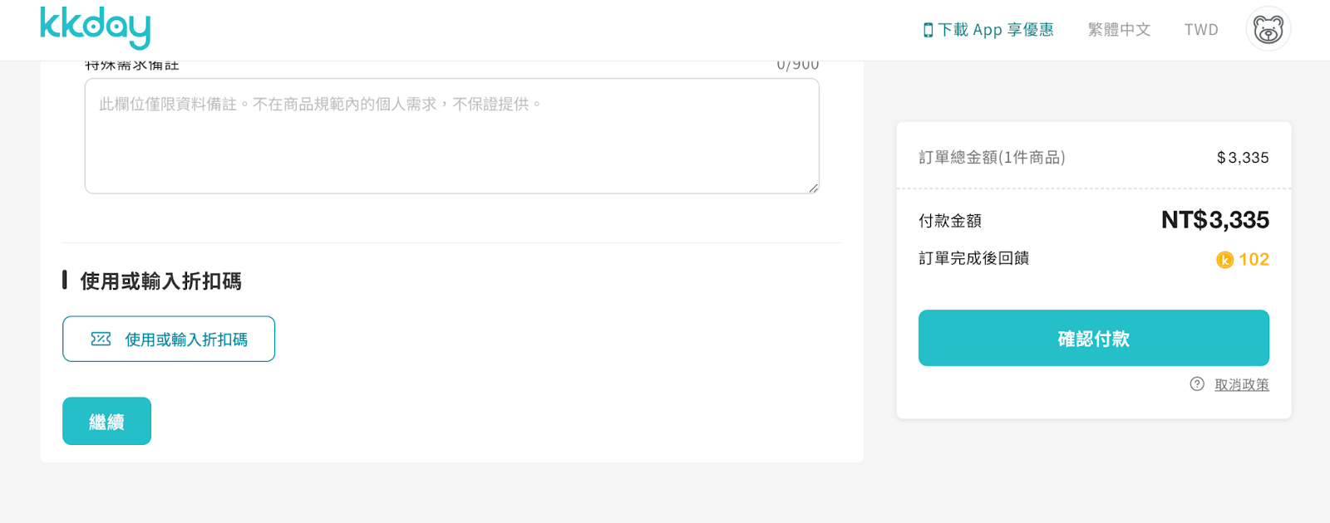Click the 訂單完成後回饋 label
1330x523 pixels.
click(x=973, y=258)
